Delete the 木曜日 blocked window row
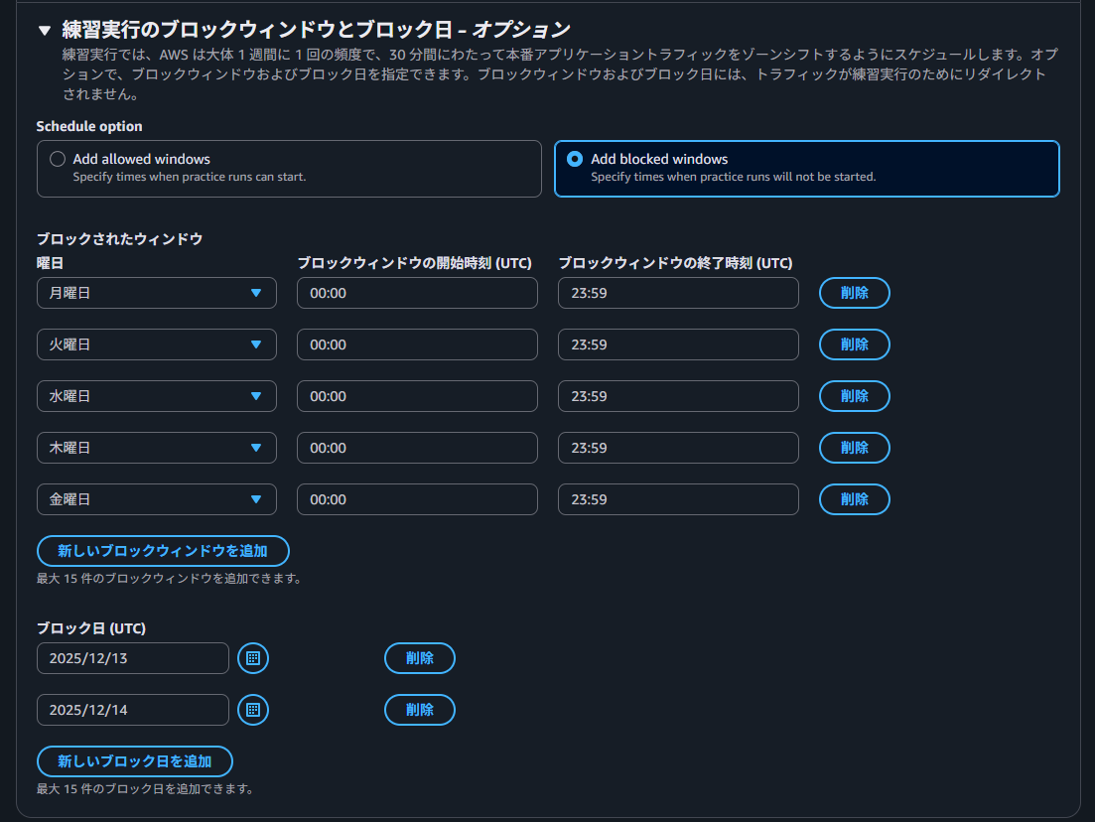Screen dimensions: 1095x822 point(854,448)
